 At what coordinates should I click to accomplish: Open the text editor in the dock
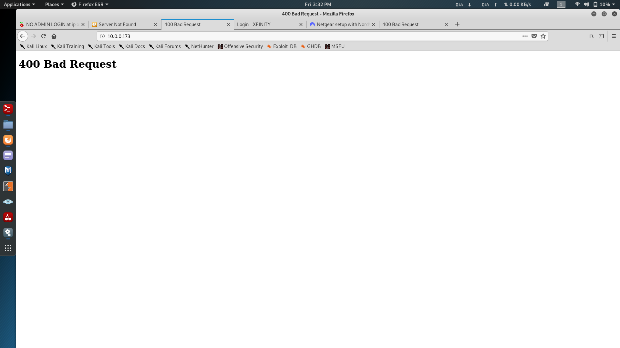8,155
